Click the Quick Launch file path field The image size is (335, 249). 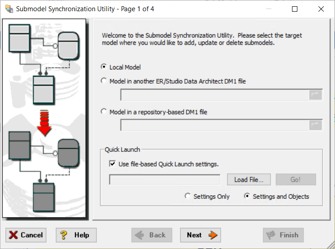165,180
